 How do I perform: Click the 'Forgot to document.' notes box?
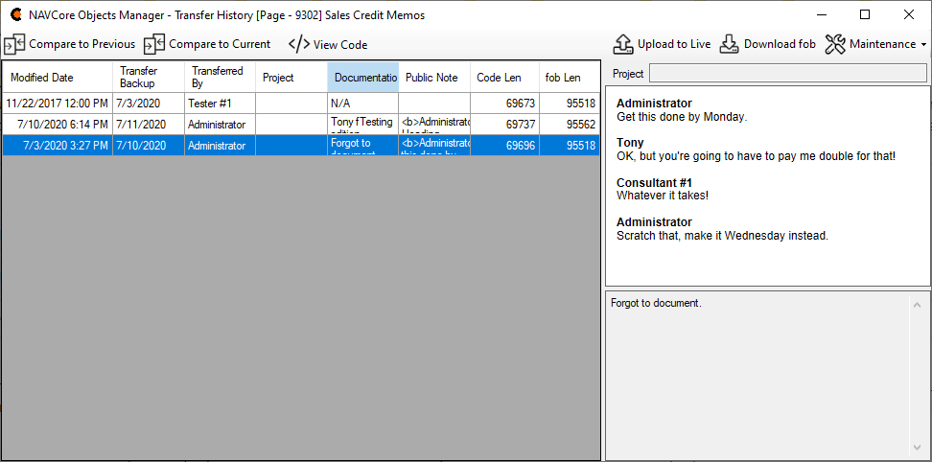[x=757, y=374]
